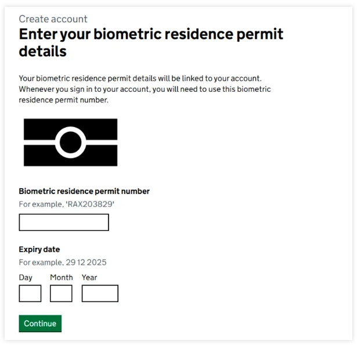
Task: Click the 'Create account' caption
Action: pos(53,19)
